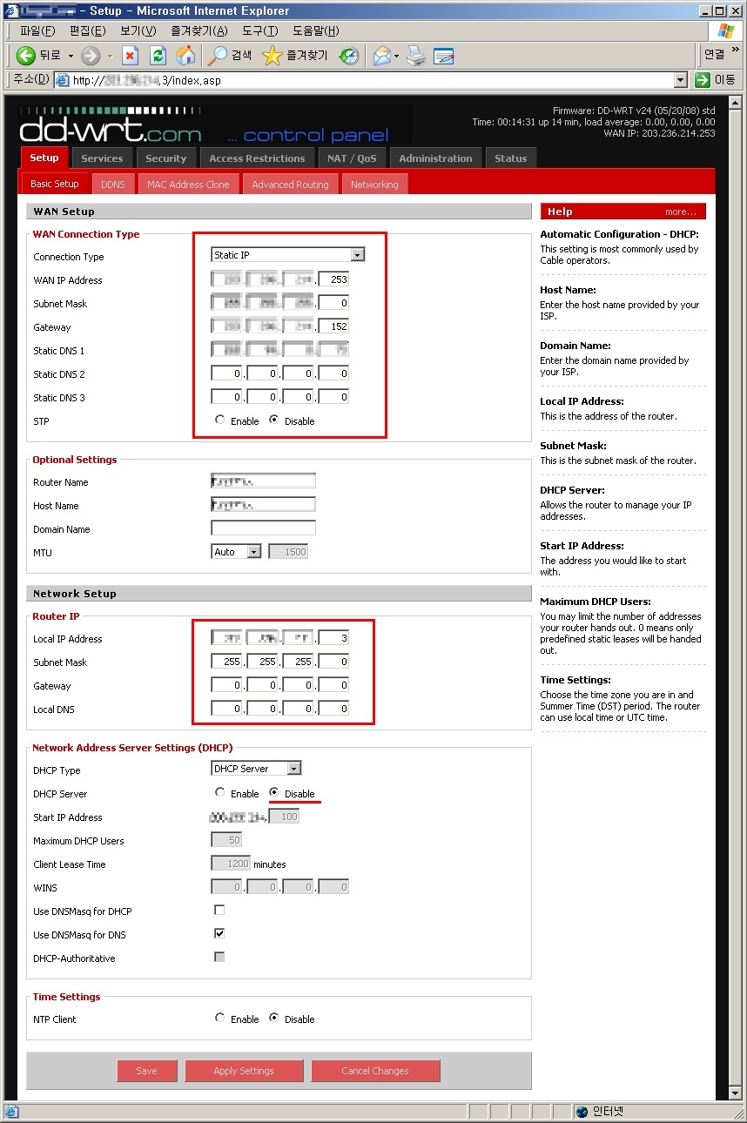Go to the Home page icon
Viewport: 747px width, 1123px height.
(185, 56)
